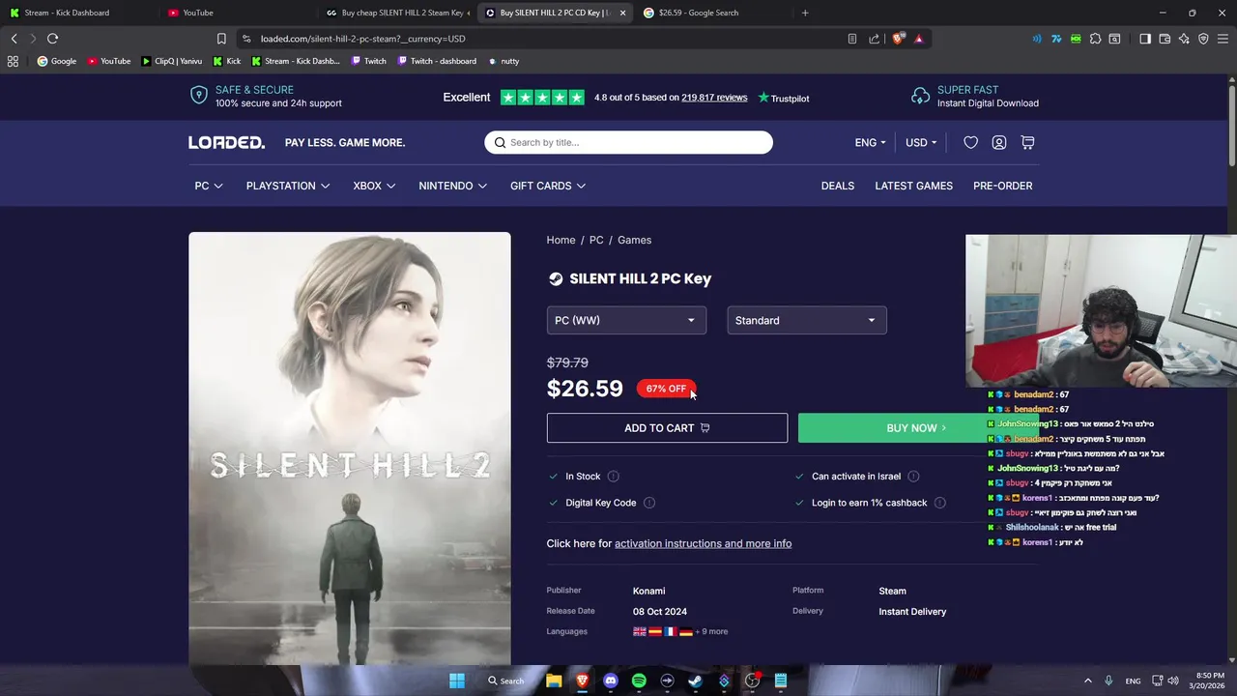Image resolution: width=1237 pixels, height=696 pixels.
Task: Open the PC (WW) region dropdown
Action: [x=626, y=320]
